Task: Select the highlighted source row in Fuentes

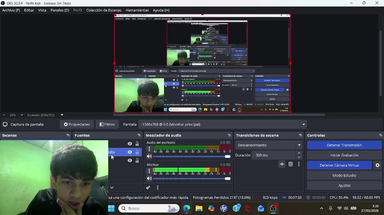Action: coord(125,152)
